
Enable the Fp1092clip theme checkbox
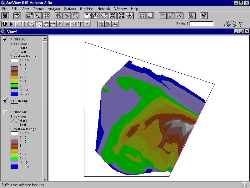[5, 112]
